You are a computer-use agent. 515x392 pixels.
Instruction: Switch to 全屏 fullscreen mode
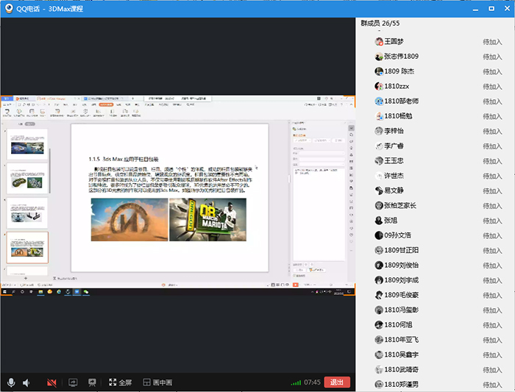120,382
